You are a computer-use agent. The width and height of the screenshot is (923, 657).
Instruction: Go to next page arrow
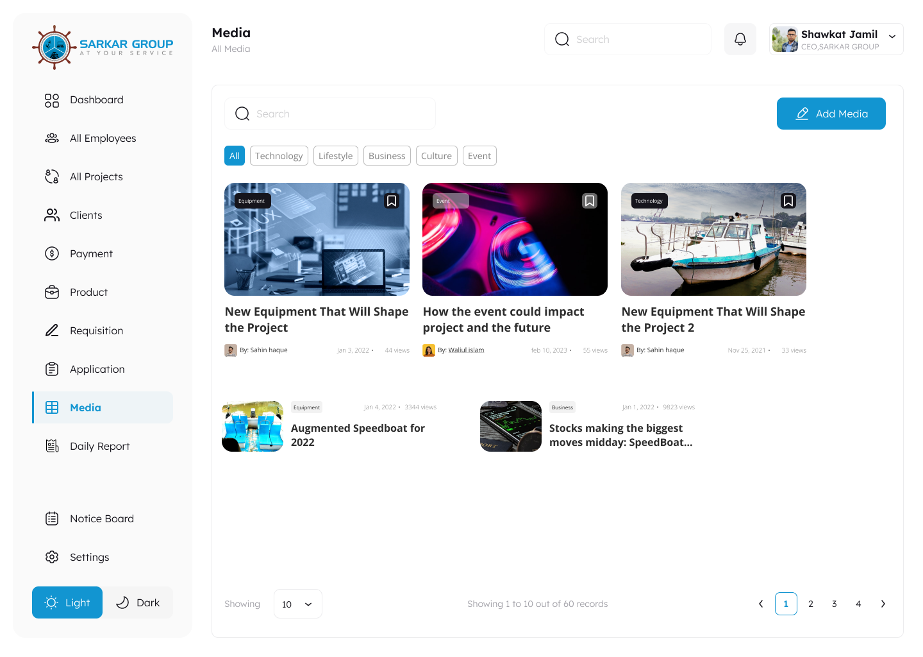(x=883, y=604)
